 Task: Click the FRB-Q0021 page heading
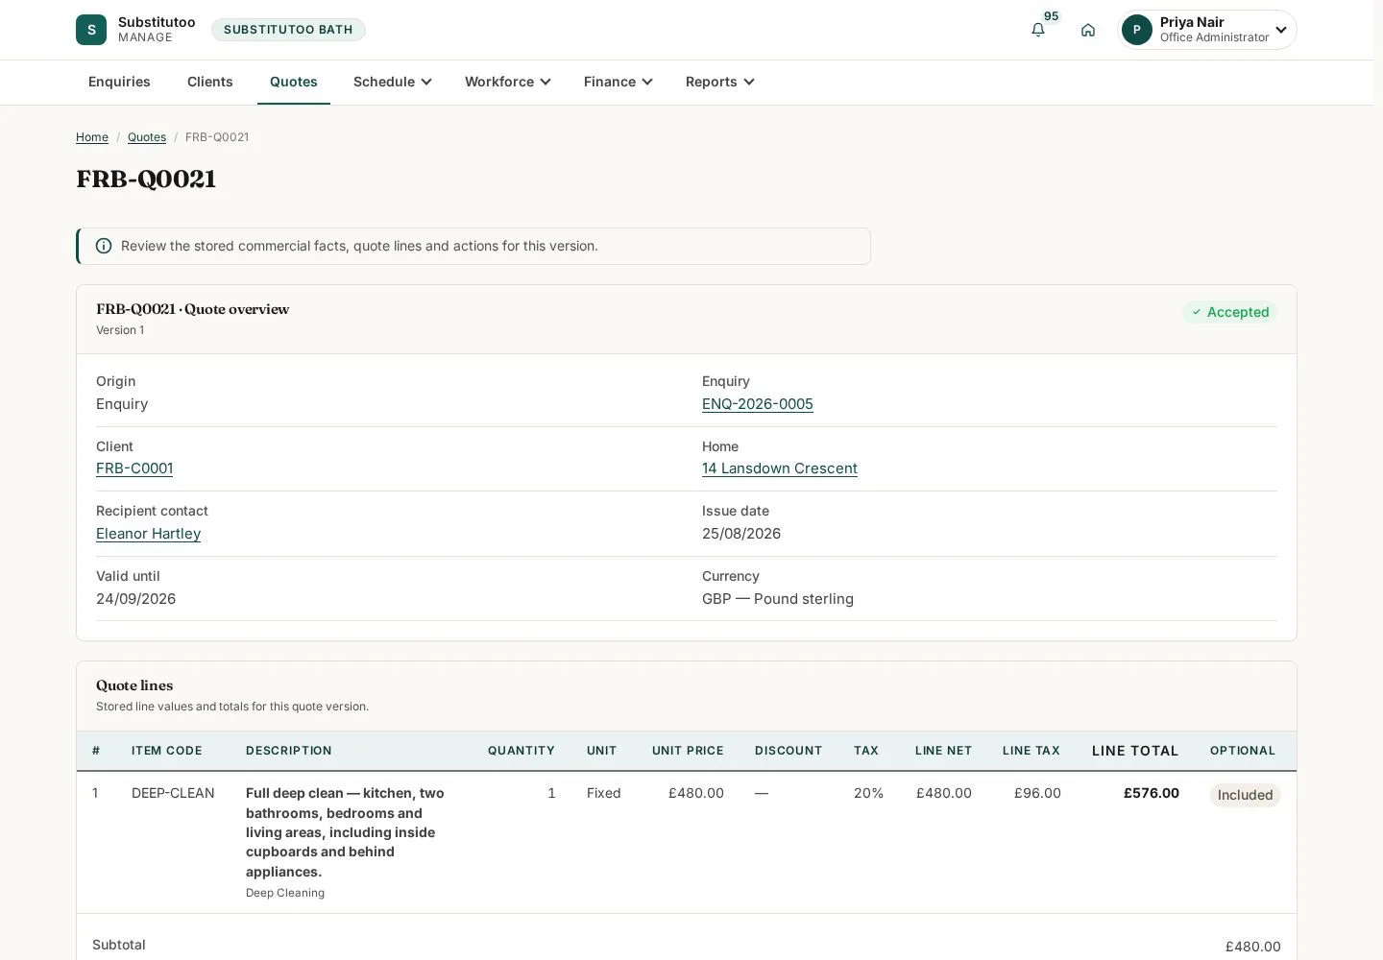[x=146, y=180]
